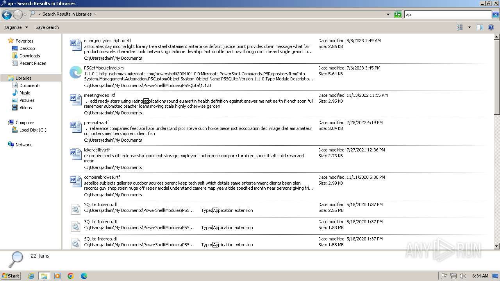Click the Size: 5.64 KB text

pyautogui.click(x=330, y=74)
